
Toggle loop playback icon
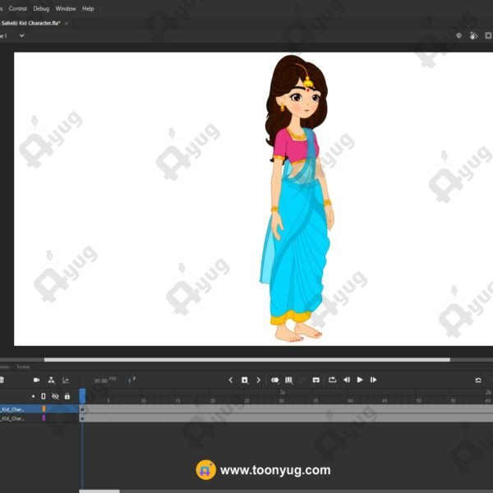pyautogui.click(x=332, y=380)
